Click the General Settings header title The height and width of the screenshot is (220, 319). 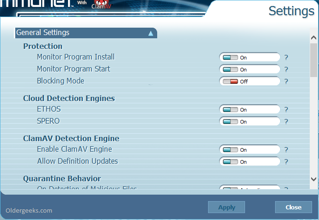pyautogui.click(x=43, y=33)
